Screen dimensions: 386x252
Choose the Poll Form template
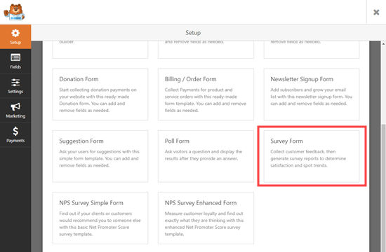[x=206, y=156]
